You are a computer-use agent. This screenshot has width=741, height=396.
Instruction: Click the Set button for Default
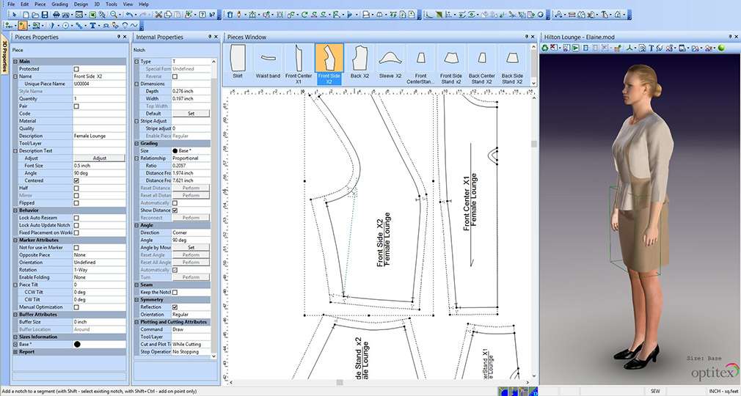pyautogui.click(x=191, y=114)
